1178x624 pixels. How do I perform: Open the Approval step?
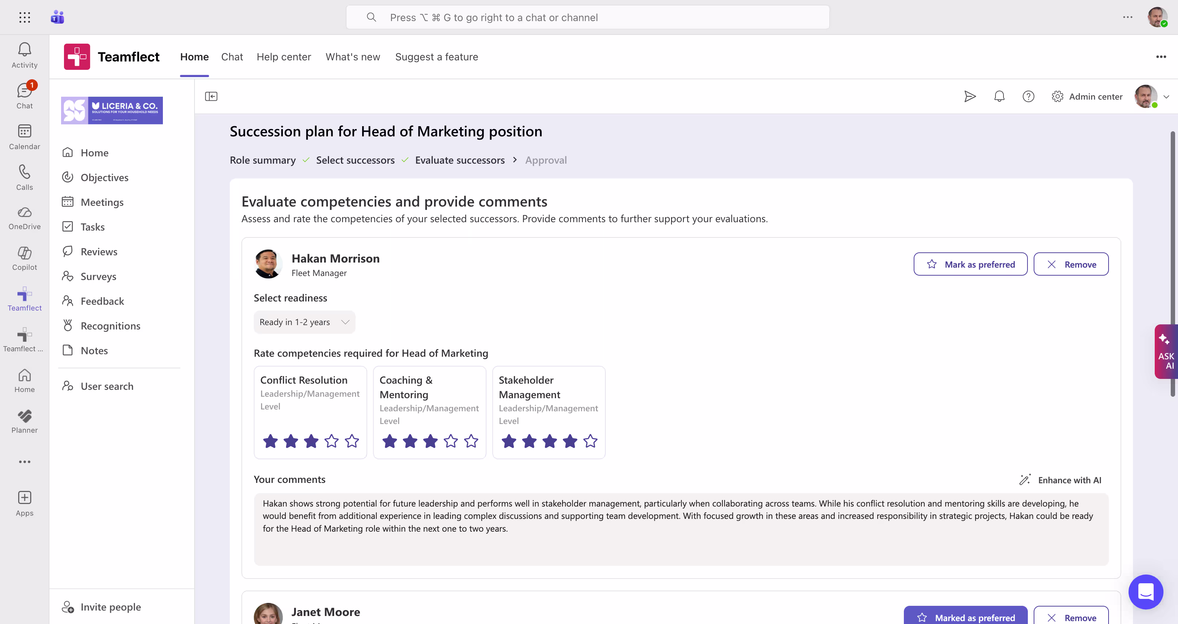[546, 160]
